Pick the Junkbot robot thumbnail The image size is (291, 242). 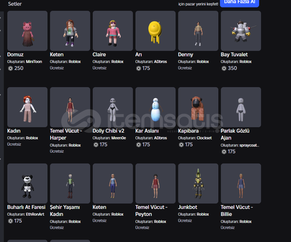(x=198, y=183)
